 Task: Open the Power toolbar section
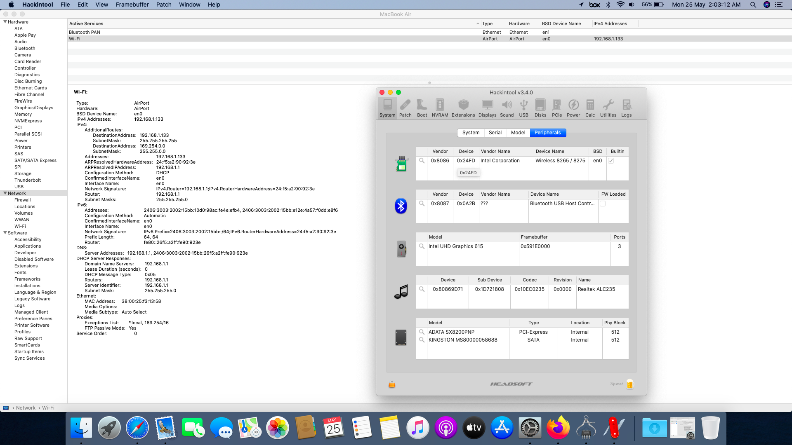click(573, 108)
